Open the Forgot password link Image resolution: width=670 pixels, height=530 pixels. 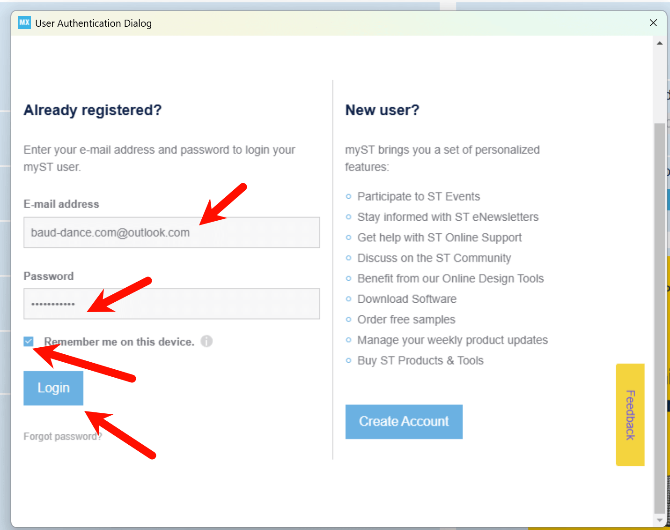(62, 436)
